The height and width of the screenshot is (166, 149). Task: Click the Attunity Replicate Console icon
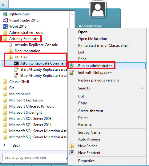[x=11, y=45]
